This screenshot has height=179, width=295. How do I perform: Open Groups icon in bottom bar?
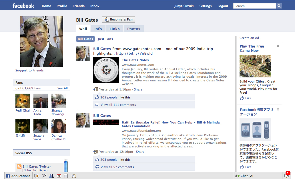click(51, 176)
